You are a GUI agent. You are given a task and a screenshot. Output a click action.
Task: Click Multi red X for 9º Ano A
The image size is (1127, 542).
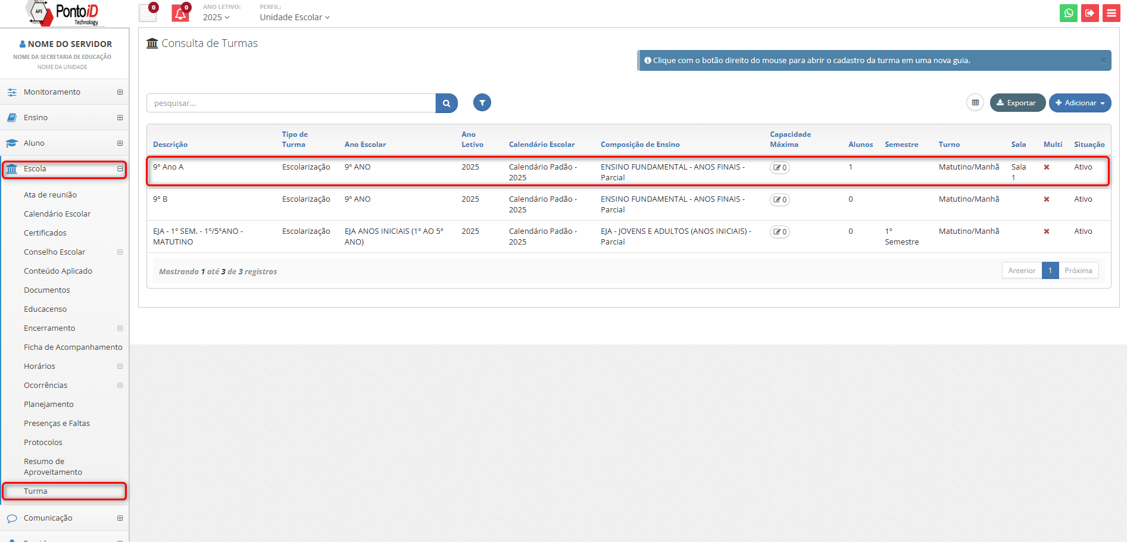(x=1047, y=167)
